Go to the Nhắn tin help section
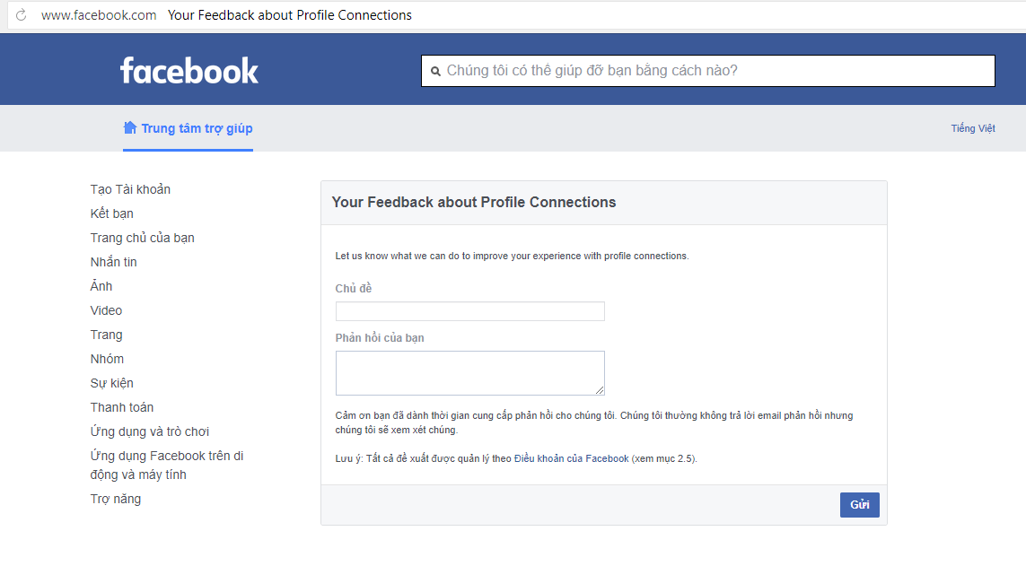The image size is (1026, 566). pyautogui.click(x=113, y=262)
